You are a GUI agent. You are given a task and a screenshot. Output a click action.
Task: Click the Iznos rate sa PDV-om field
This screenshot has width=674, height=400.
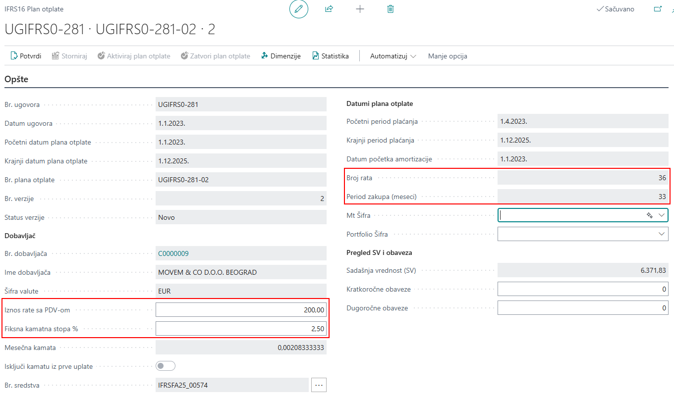241,310
